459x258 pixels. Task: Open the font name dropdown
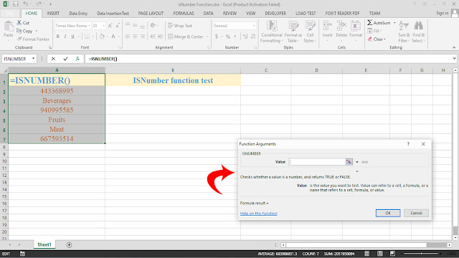click(89, 26)
